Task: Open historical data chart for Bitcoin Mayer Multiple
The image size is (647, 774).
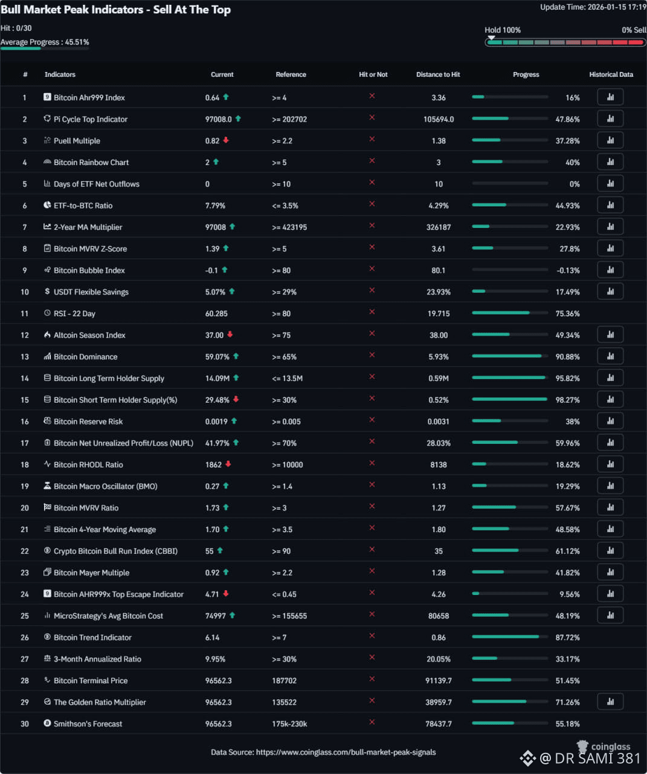Action: click(610, 572)
